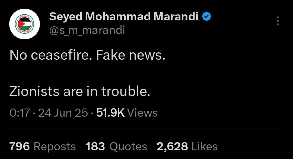Open the three-dot more options menu
The height and width of the screenshot is (159, 293).
pos(277,21)
